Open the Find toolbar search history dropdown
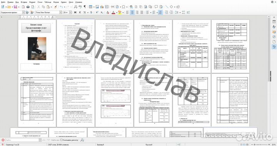This screenshot has height=146, width=277. coord(40,140)
